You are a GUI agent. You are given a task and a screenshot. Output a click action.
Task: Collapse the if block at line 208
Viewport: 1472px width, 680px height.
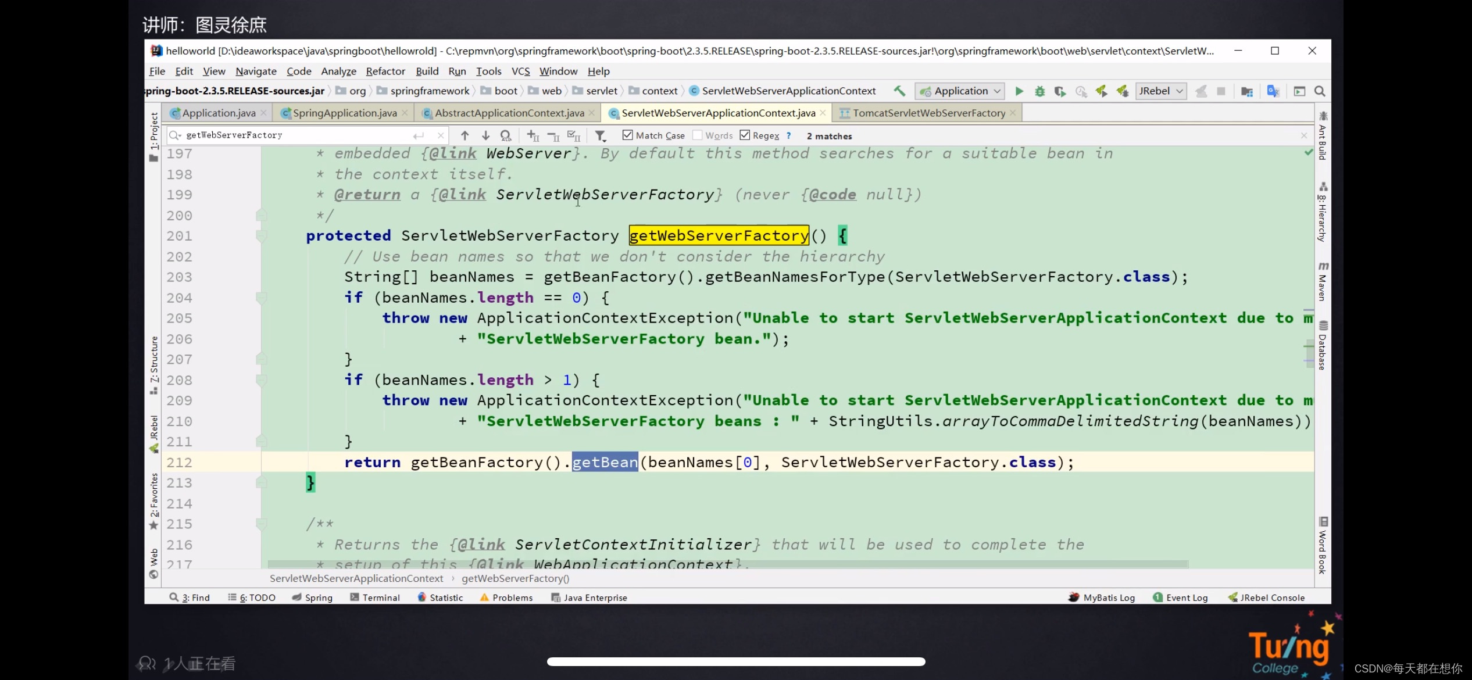(x=261, y=380)
